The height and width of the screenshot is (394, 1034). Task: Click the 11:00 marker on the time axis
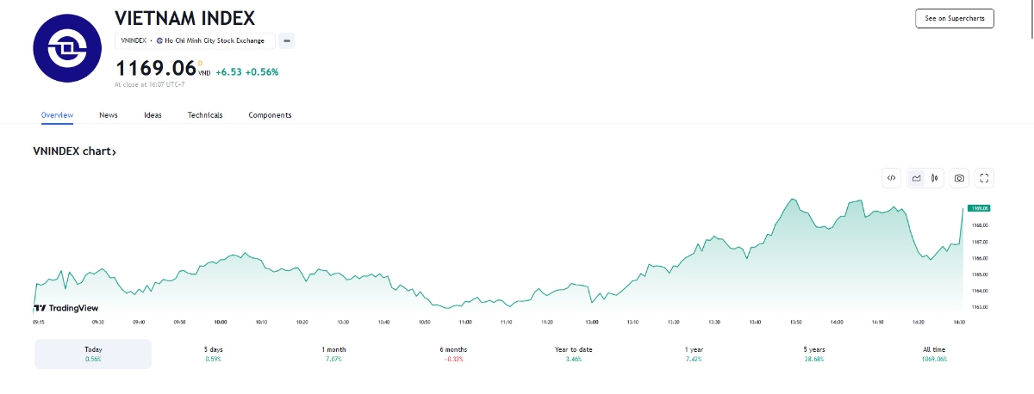point(465,322)
